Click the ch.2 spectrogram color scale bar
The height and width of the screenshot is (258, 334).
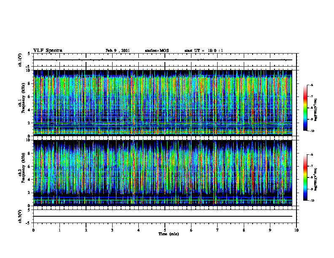click(x=305, y=177)
